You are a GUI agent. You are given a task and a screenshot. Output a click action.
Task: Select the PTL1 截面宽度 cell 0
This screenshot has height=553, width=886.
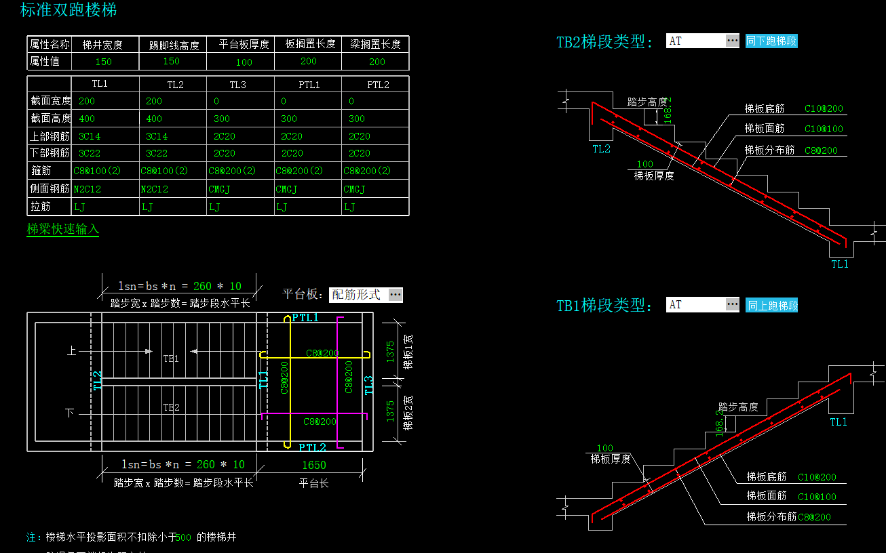[284, 101]
